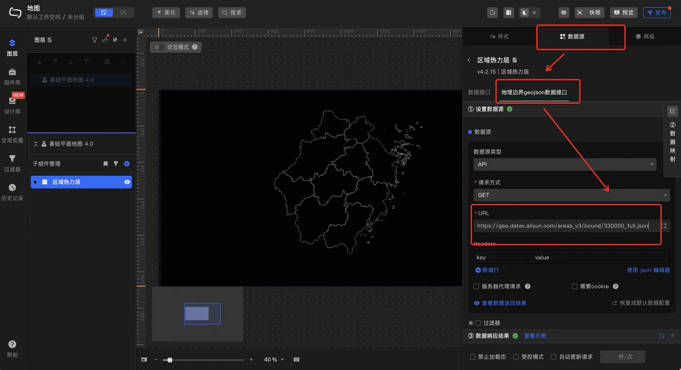Toggle the minimap icon at bottom
Image resolution: width=681 pixels, height=370 pixels.
(144, 359)
